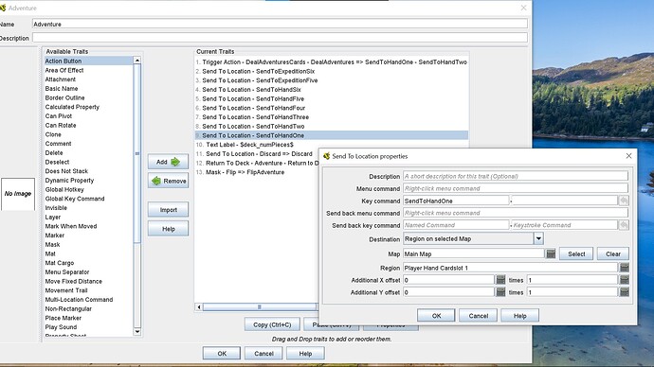
Task: Click Help in Send To Location properties
Action: pyautogui.click(x=519, y=316)
